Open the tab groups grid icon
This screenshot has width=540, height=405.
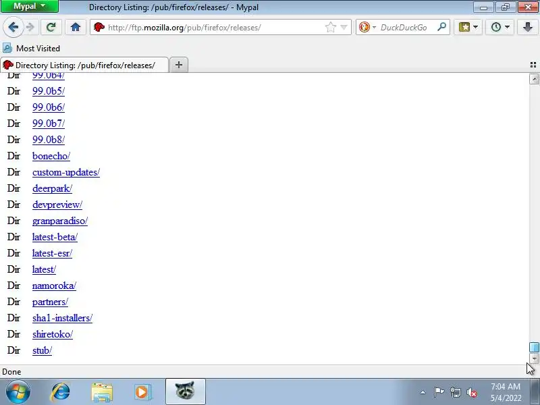[533, 65]
